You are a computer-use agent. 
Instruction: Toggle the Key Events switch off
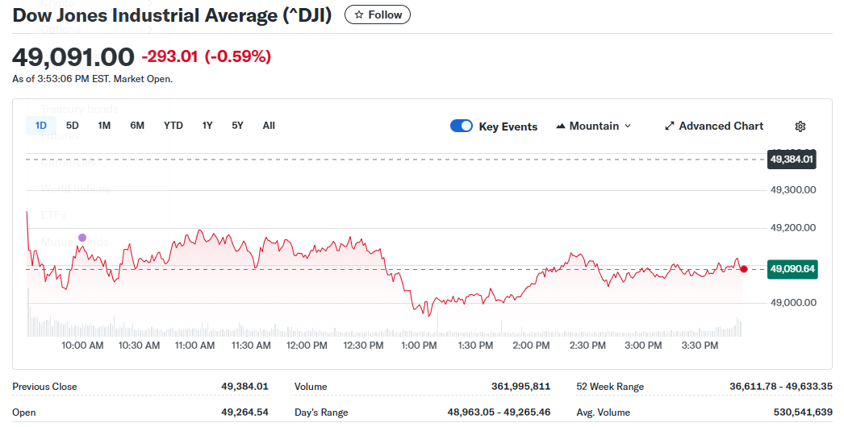[x=462, y=126]
